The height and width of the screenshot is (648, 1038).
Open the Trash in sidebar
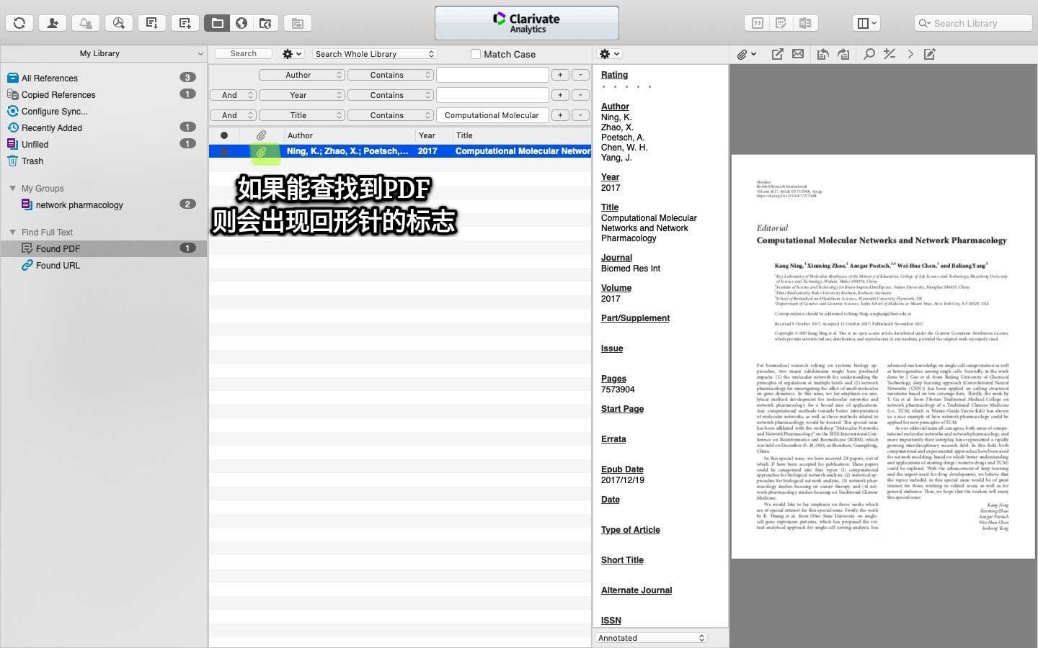pyautogui.click(x=104, y=161)
